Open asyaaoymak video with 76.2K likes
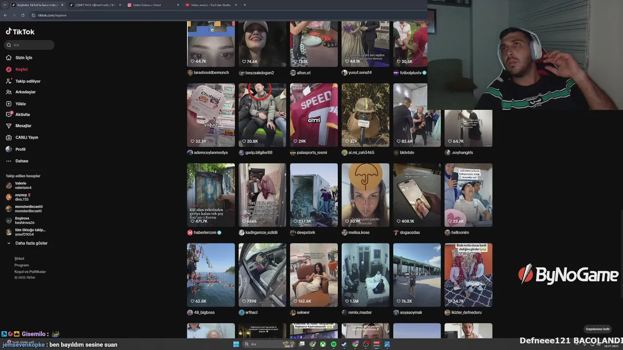This screenshot has height=350, width=623. pos(417,275)
